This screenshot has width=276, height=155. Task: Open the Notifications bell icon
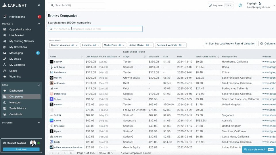(x=5, y=17)
